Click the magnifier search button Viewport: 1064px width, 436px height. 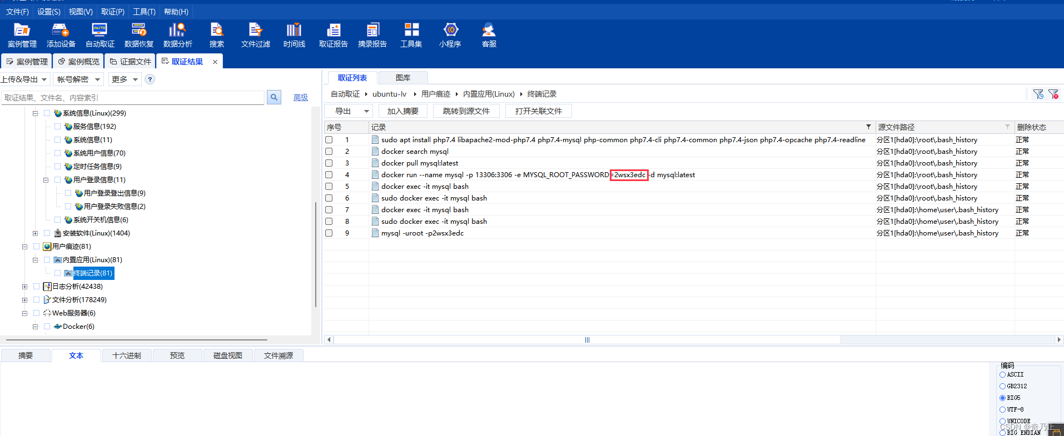274,97
